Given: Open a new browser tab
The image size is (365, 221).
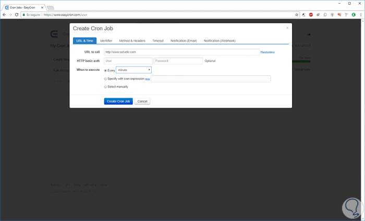Looking at the screenshot, I should (x=50, y=8).
